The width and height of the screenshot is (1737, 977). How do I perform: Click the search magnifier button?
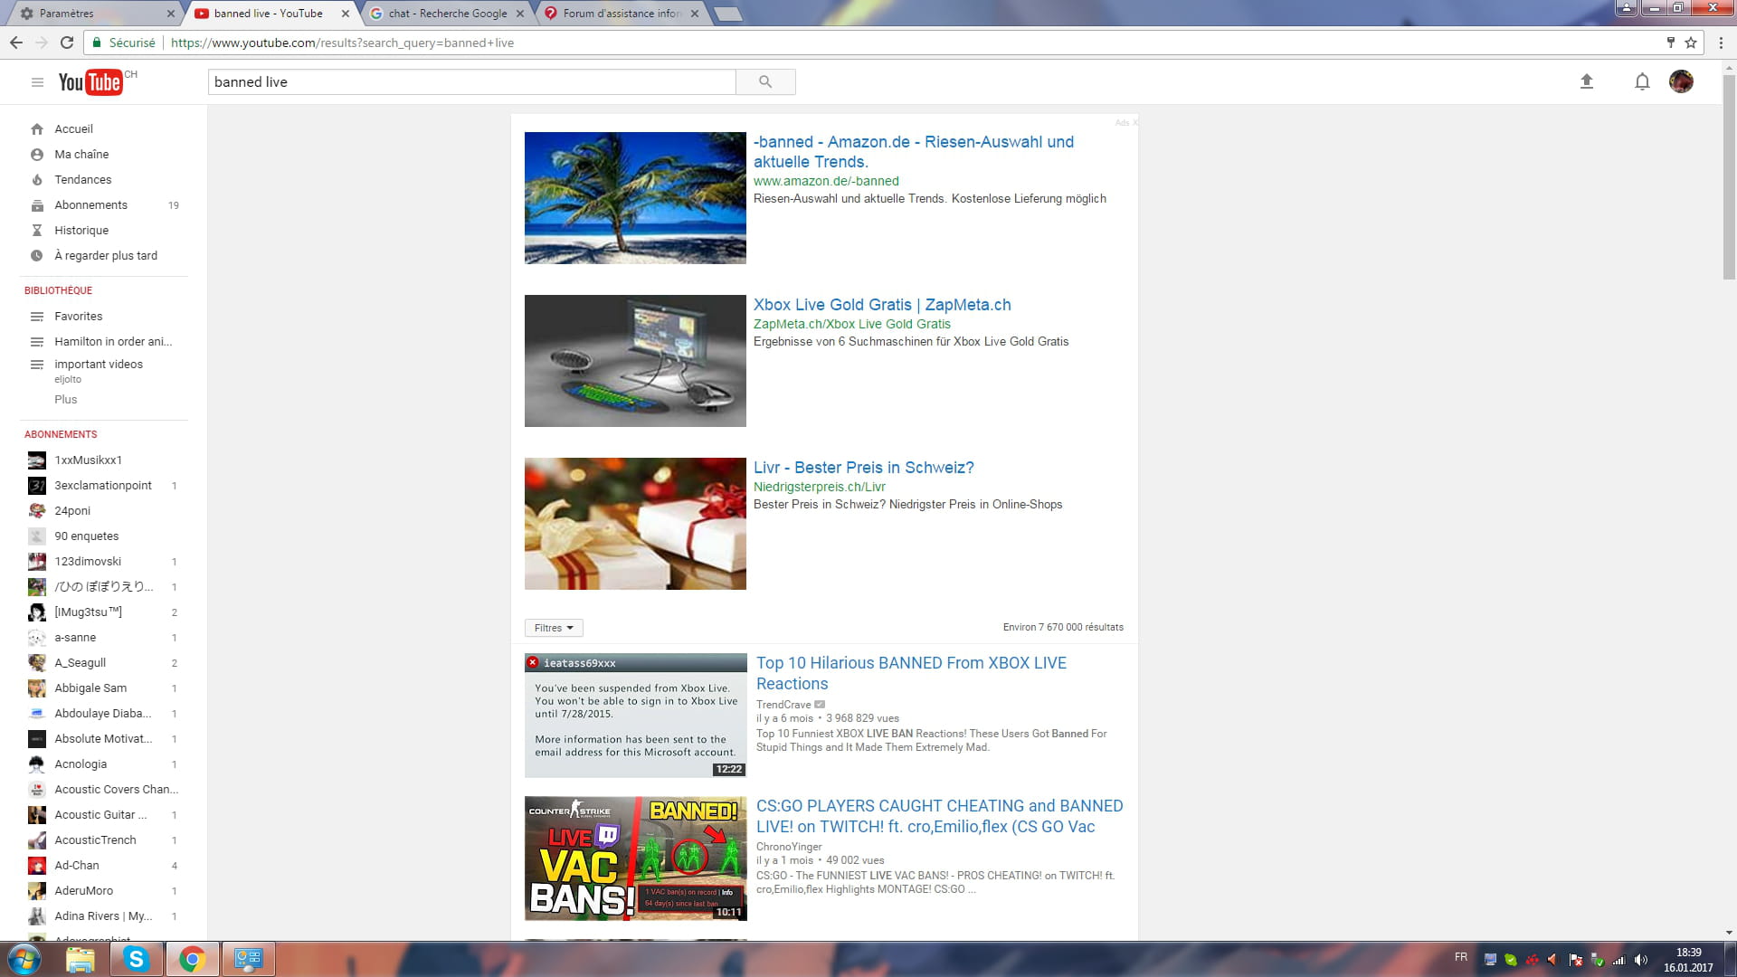[765, 82]
